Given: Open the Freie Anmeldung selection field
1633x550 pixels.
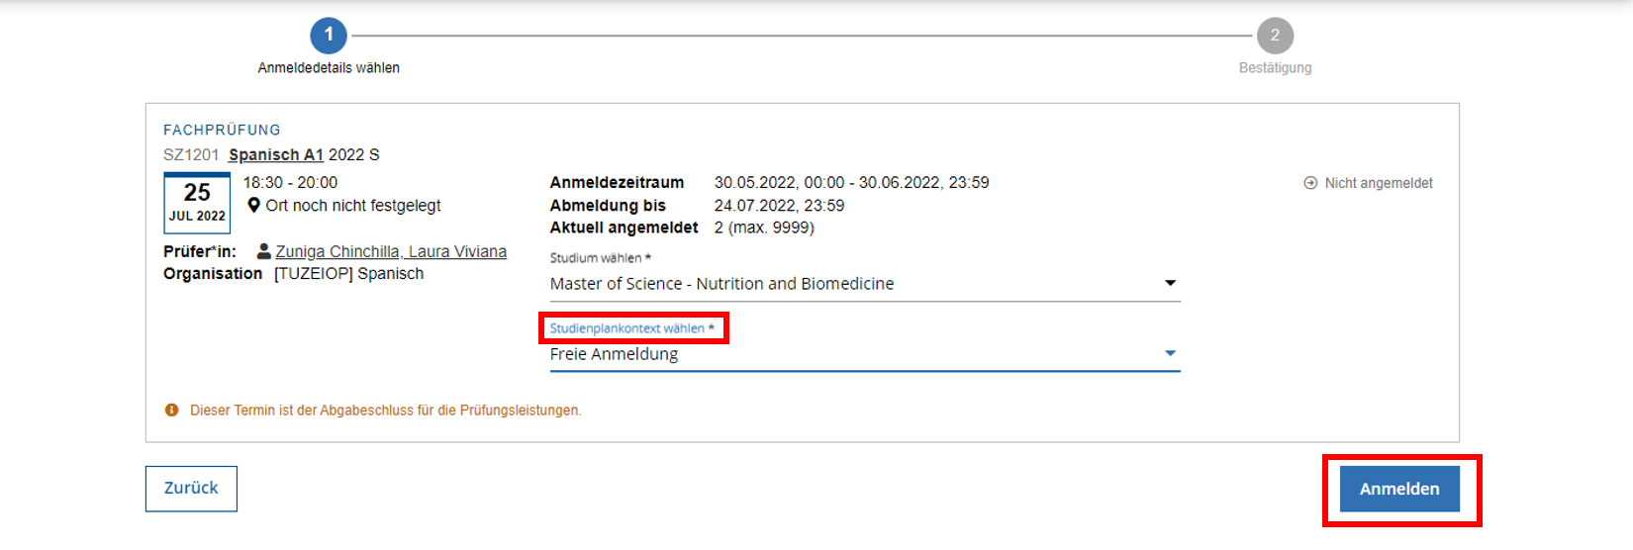Looking at the screenshot, I should [865, 354].
